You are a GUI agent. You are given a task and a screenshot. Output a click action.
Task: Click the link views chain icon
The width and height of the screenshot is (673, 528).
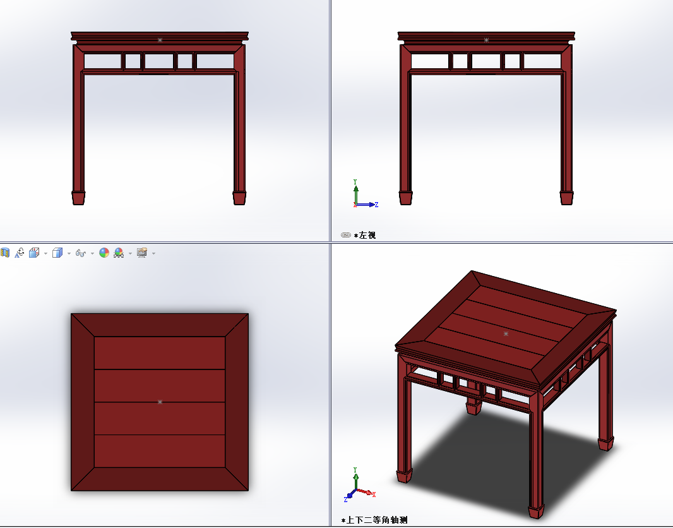[346, 235]
